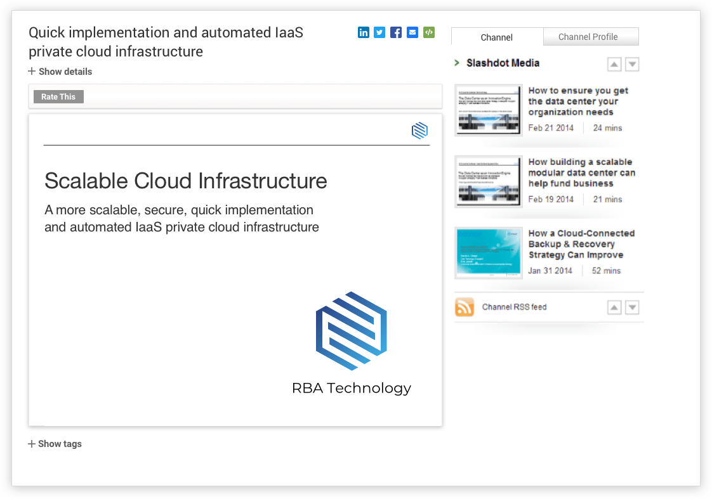Image resolution: width=712 pixels, height=499 pixels.
Task: Click thumbnail of Feb 19 2014 webcast
Action: tap(489, 181)
